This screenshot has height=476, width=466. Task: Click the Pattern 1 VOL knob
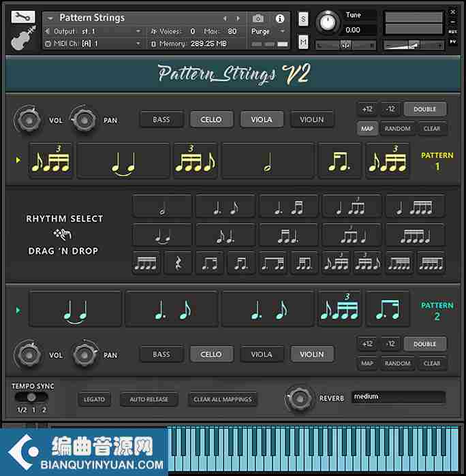pos(28,120)
